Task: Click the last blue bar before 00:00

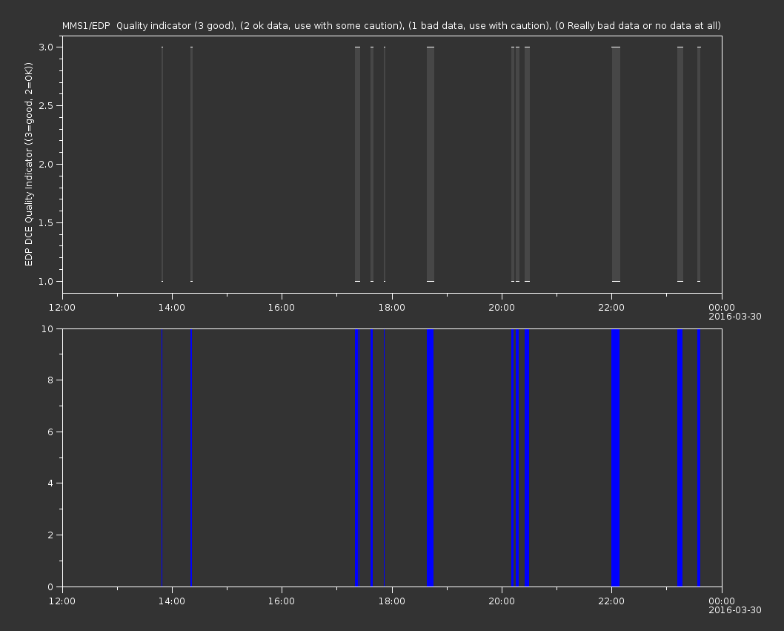Action: 699,457
